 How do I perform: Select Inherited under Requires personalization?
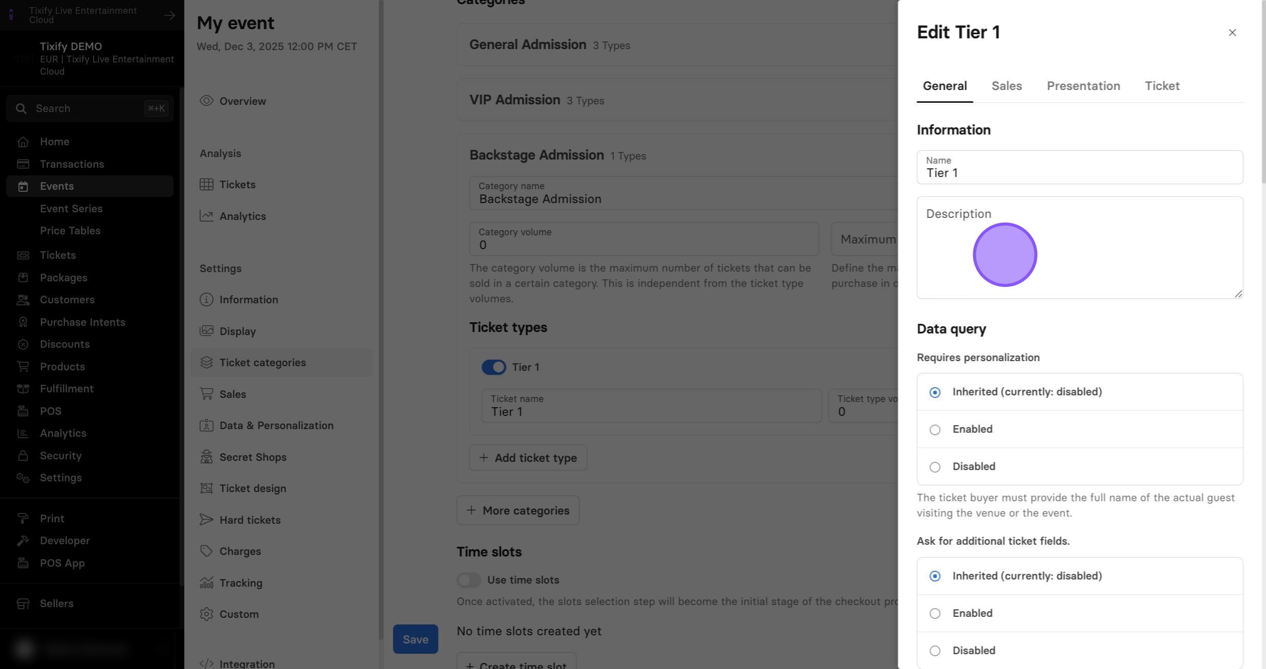pyautogui.click(x=1080, y=392)
